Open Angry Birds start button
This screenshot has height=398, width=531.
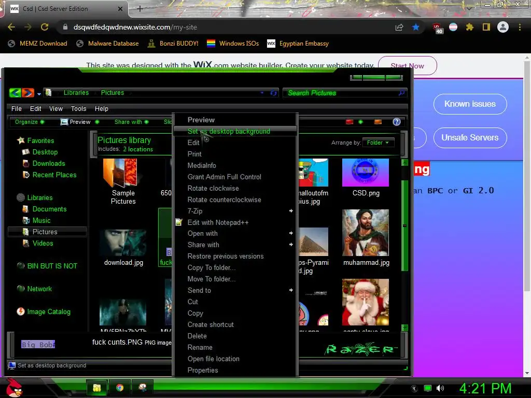(14, 388)
